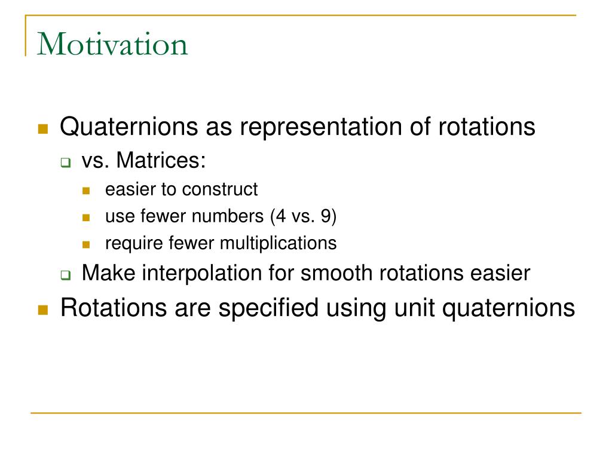
Task: Click the gold bullet beside Quaternions line
Action: 43,129
